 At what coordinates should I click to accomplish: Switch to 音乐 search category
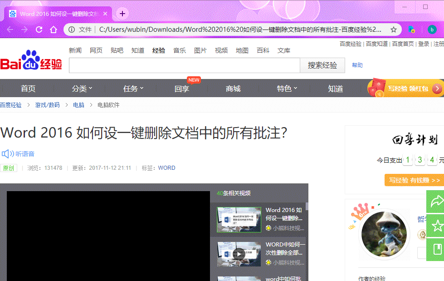180,50
